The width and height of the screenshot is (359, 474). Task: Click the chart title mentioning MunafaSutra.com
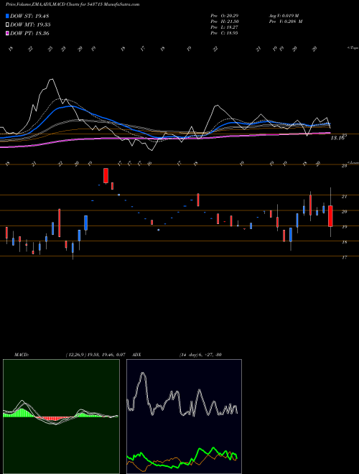pyautogui.click(x=73, y=4)
